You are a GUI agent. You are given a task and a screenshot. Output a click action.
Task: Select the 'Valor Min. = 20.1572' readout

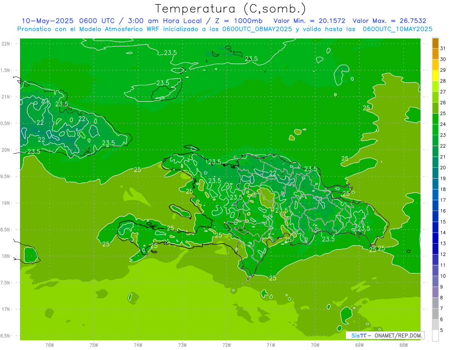point(310,21)
